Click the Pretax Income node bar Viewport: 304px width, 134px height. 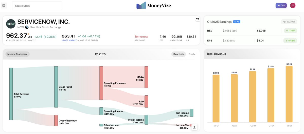tap(146, 120)
